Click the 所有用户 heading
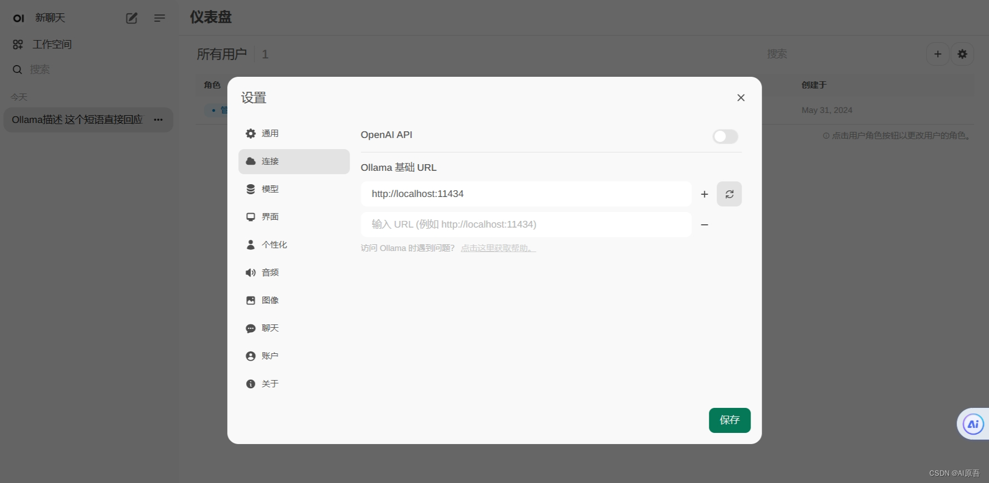The height and width of the screenshot is (483, 989). tap(222, 54)
